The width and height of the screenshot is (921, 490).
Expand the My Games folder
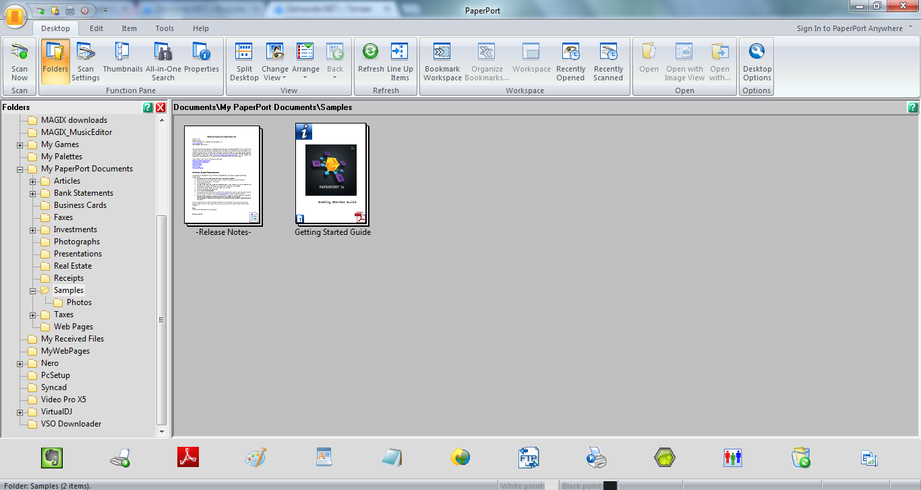[20, 145]
